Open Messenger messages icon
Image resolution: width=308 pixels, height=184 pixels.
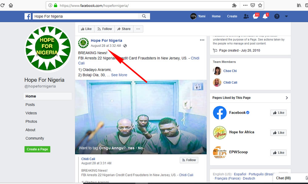(x=256, y=16)
